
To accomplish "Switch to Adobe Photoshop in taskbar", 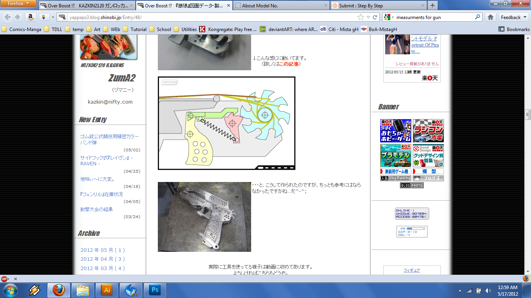I will tap(155, 290).
